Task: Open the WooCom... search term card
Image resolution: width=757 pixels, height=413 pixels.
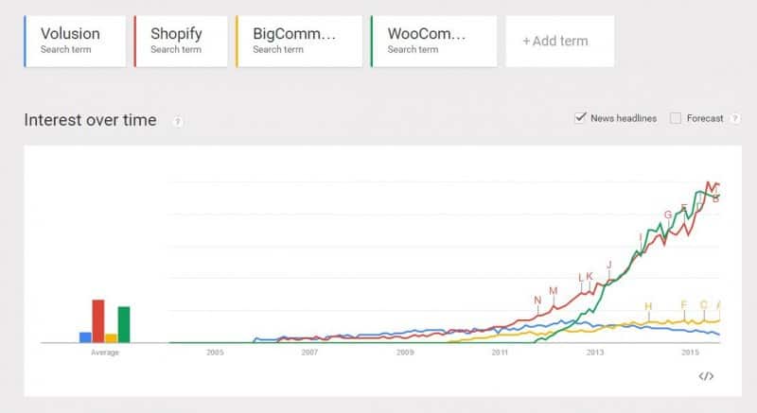Action: click(434, 41)
